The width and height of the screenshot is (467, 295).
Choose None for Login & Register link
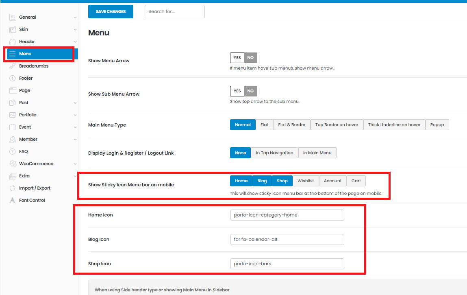(240, 153)
